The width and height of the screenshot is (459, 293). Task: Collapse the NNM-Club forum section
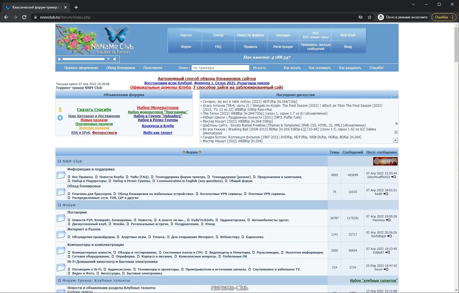click(x=59, y=161)
